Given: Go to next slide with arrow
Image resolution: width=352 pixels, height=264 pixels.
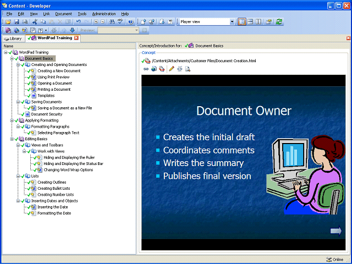Looking at the screenshot, I should (x=336, y=231).
